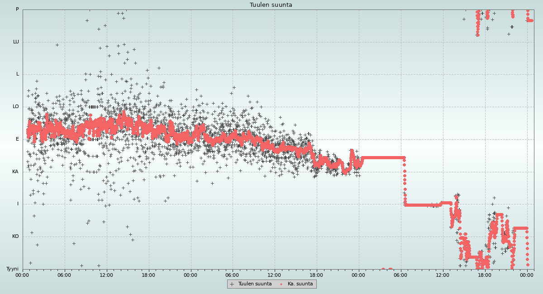Click the red dot legend marker
543x294 pixels.
click(x=281, y=284)
